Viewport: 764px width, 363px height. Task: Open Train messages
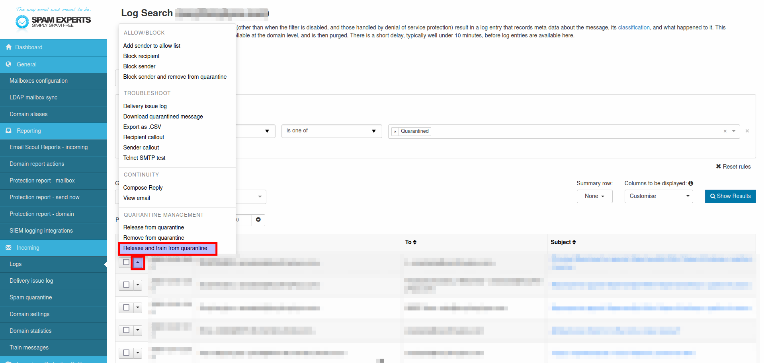pyautogui.click(x=53, y=347)
